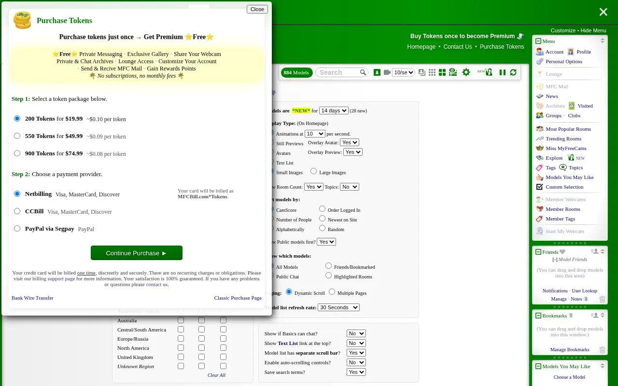Viewport: 618px width, 386px height.
Task: Choose PayPal via Segpay payment option
Action: pos(17,229)
